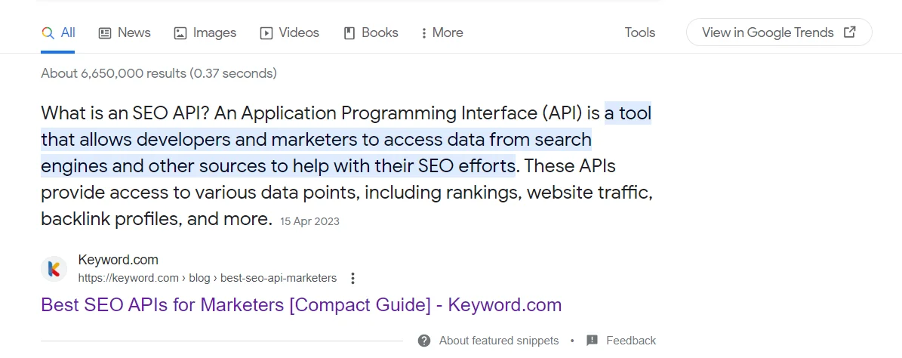902x358 pixels.
Task: Open the keyword.com blog URL breadcrumb
Action: (x=208, y=278)
